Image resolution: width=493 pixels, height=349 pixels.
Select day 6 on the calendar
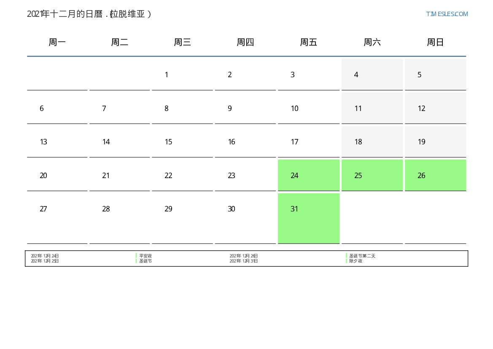pyautogui.click(x=57, y=108)
